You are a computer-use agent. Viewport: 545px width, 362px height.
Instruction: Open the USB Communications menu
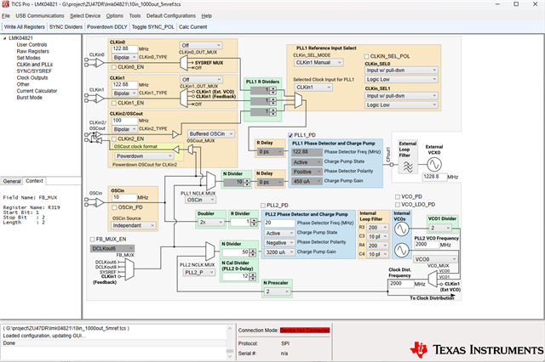click(x=40, y=16)
